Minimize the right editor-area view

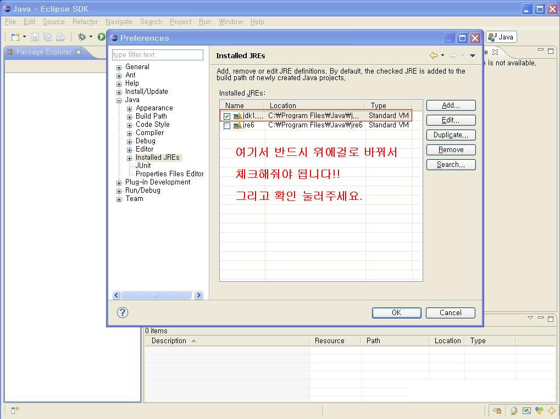tap(541, 50)
